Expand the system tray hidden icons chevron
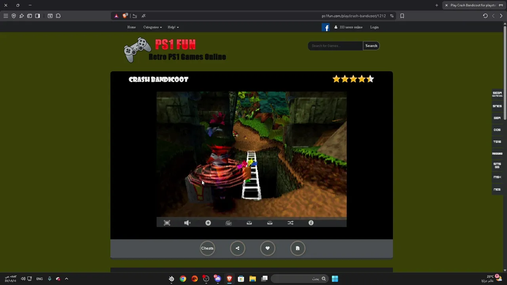 point(66,279)
